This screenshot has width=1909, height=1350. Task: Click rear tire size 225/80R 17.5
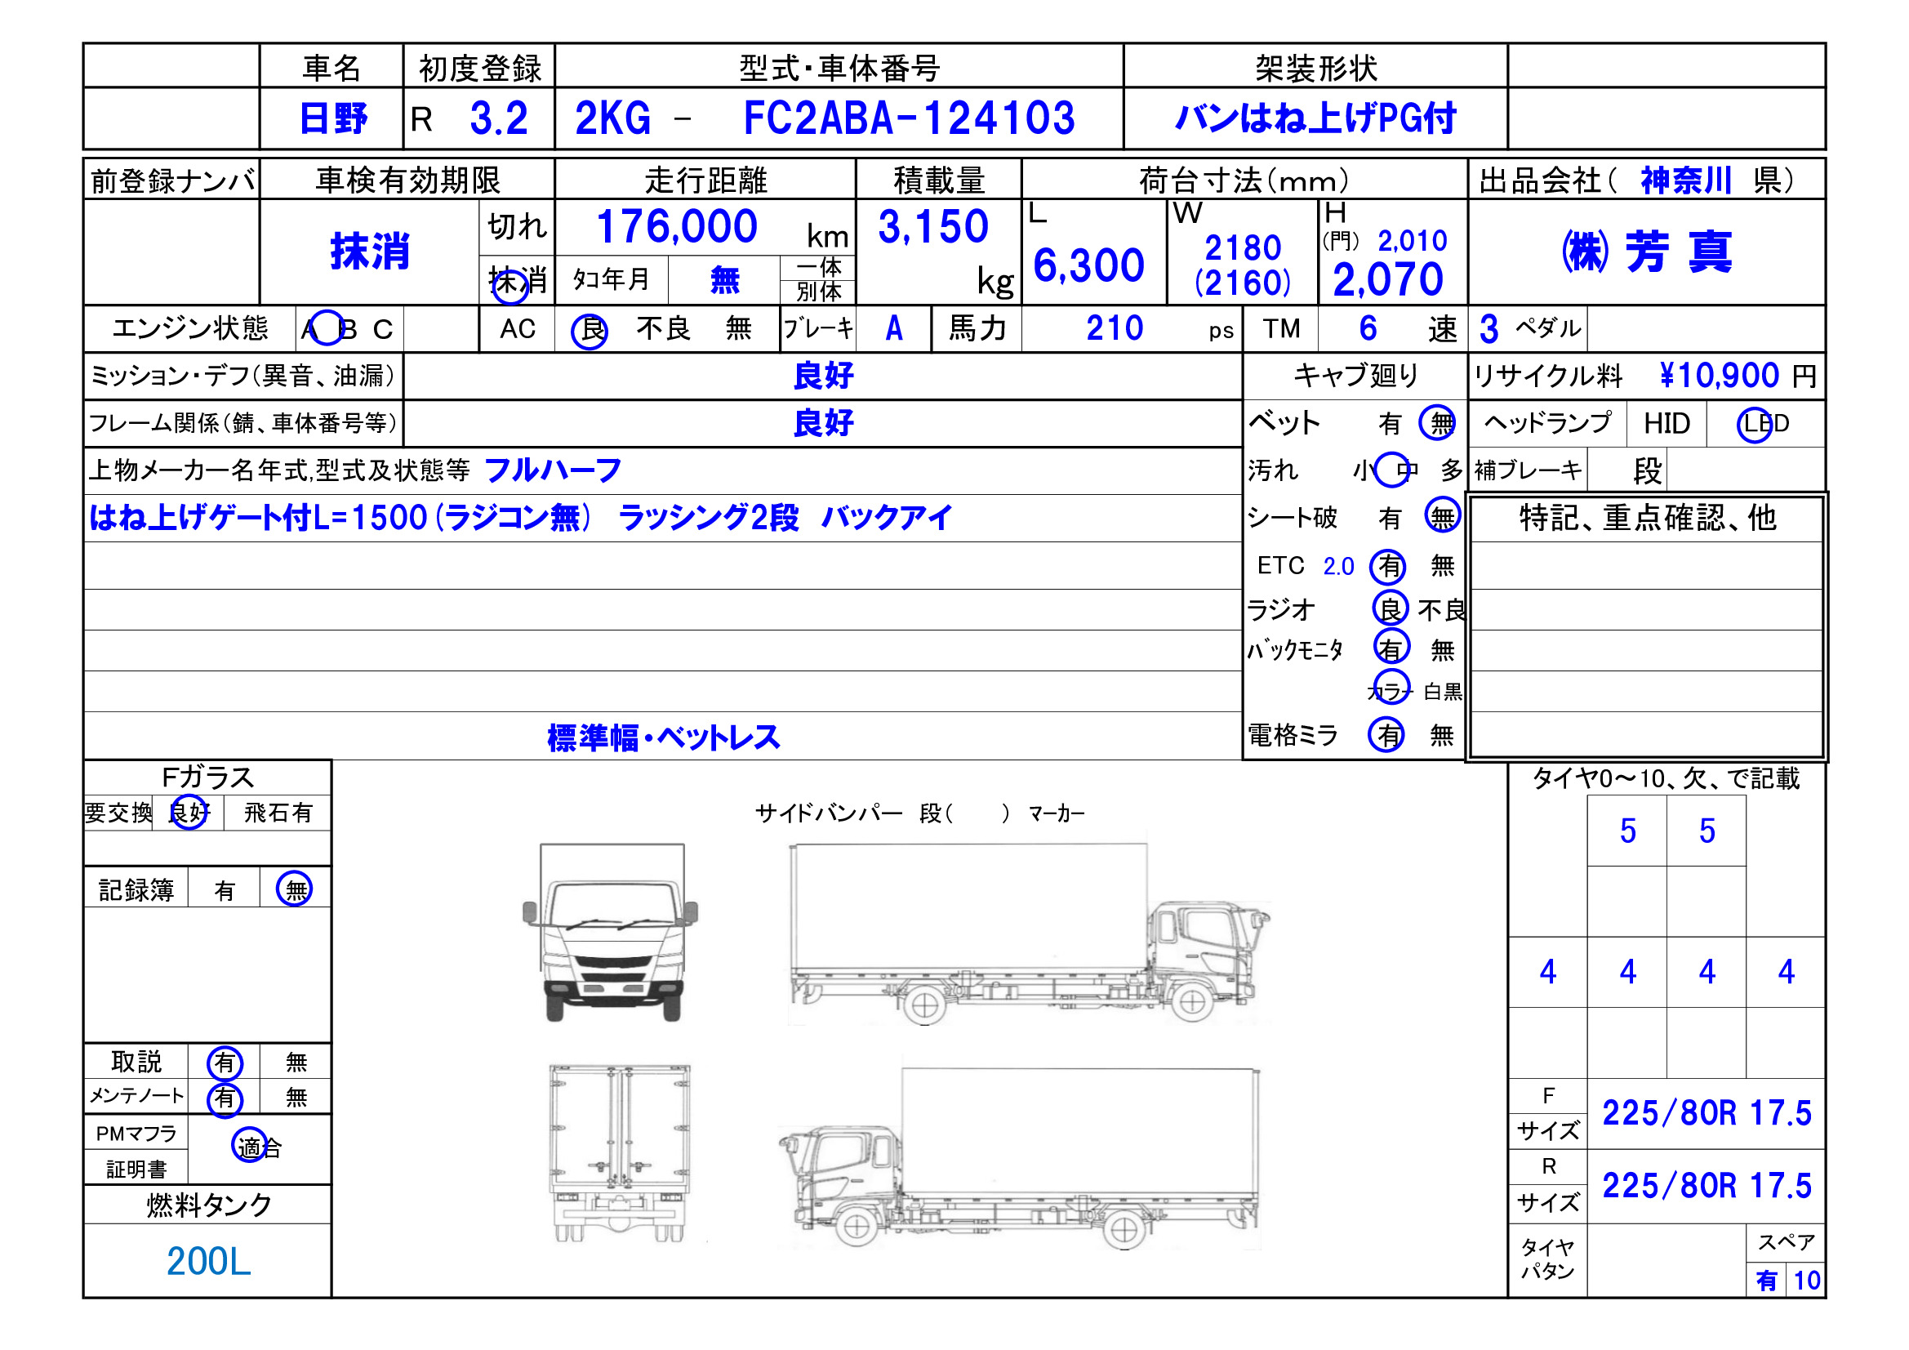(x=1707, y=1187)
